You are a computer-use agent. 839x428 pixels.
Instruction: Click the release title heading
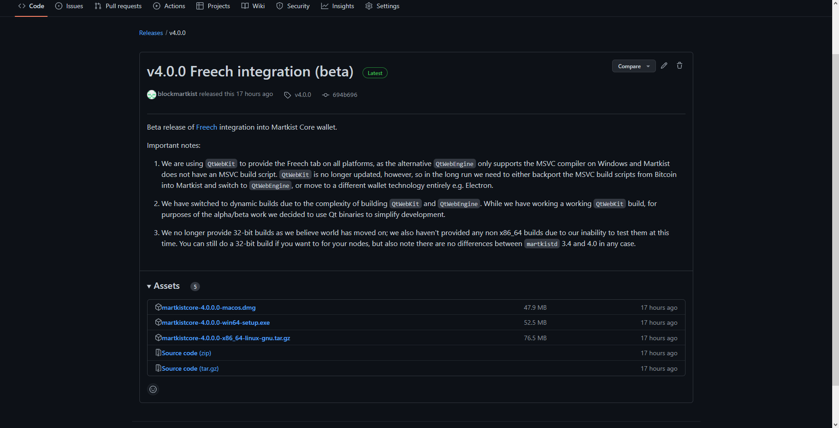pyautogui.click(x=250, y=71)
